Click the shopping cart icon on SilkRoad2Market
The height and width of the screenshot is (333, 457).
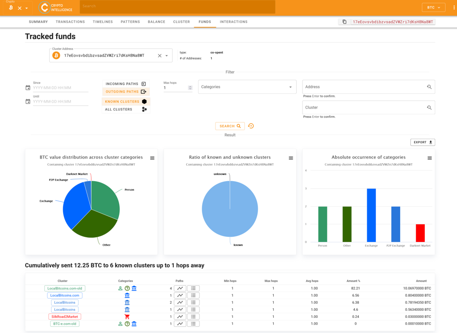point(127,316)
